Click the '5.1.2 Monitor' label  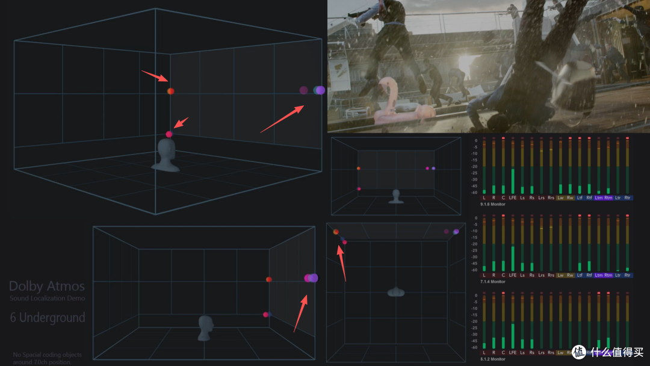point(492,359)
